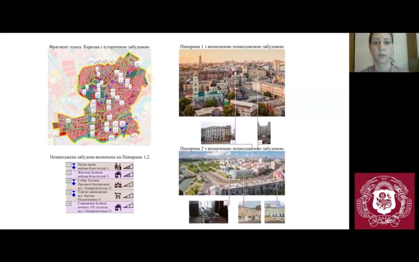Open the damaged interior photo labeled 29

pos(209,212)
